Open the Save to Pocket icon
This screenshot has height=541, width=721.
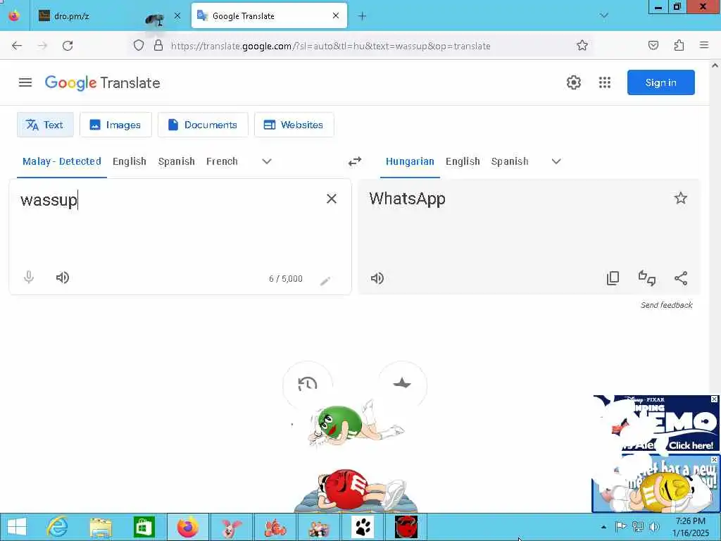point(653,46)
